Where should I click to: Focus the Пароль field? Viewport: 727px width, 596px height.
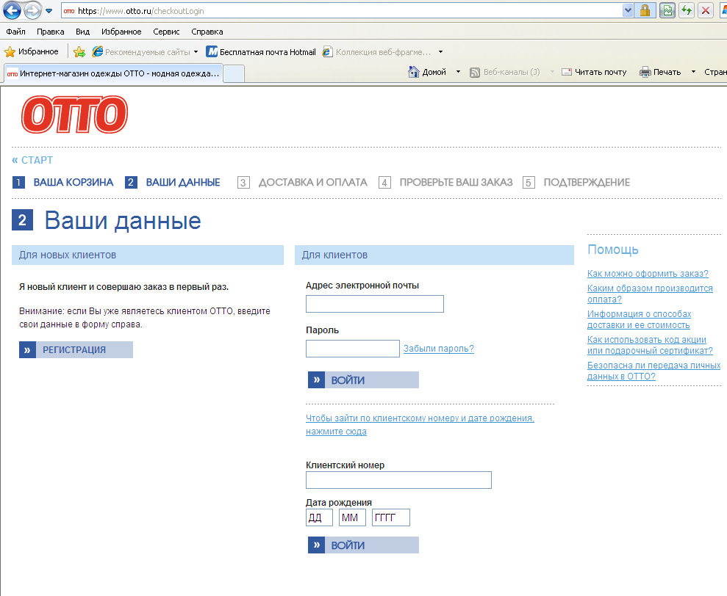pos(352,349)
